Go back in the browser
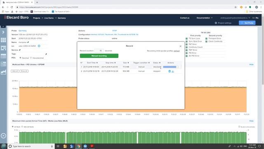The width and height of the screenshot is (264, 149). (3, 7)
